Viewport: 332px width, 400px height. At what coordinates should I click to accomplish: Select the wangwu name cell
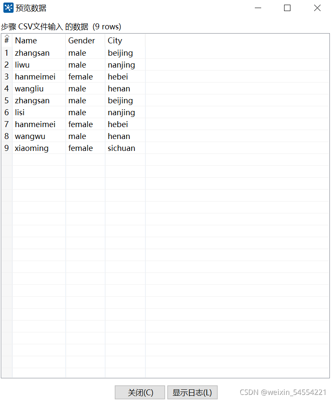tap(39, 136)
